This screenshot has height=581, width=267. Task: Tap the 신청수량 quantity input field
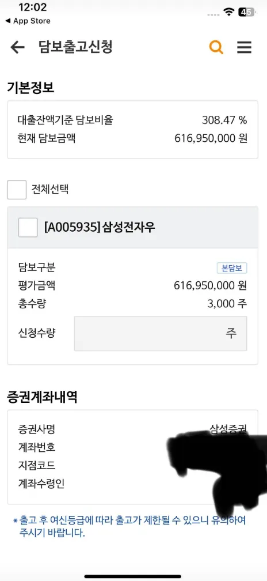161,334
